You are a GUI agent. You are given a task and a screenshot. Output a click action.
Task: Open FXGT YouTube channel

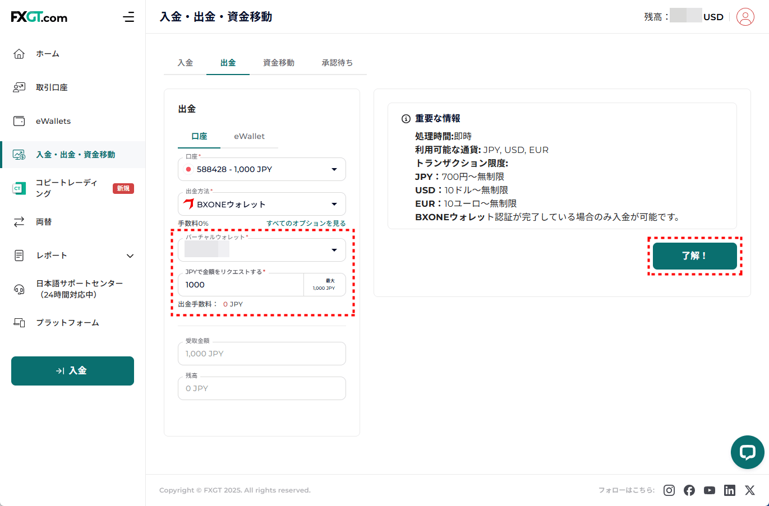[710, 490]
